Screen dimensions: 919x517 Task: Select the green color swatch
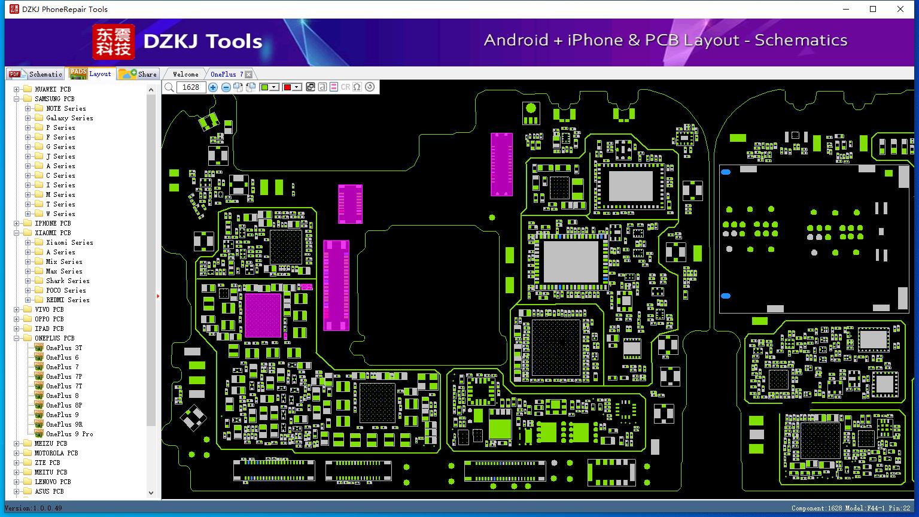(x=264, y=87)
